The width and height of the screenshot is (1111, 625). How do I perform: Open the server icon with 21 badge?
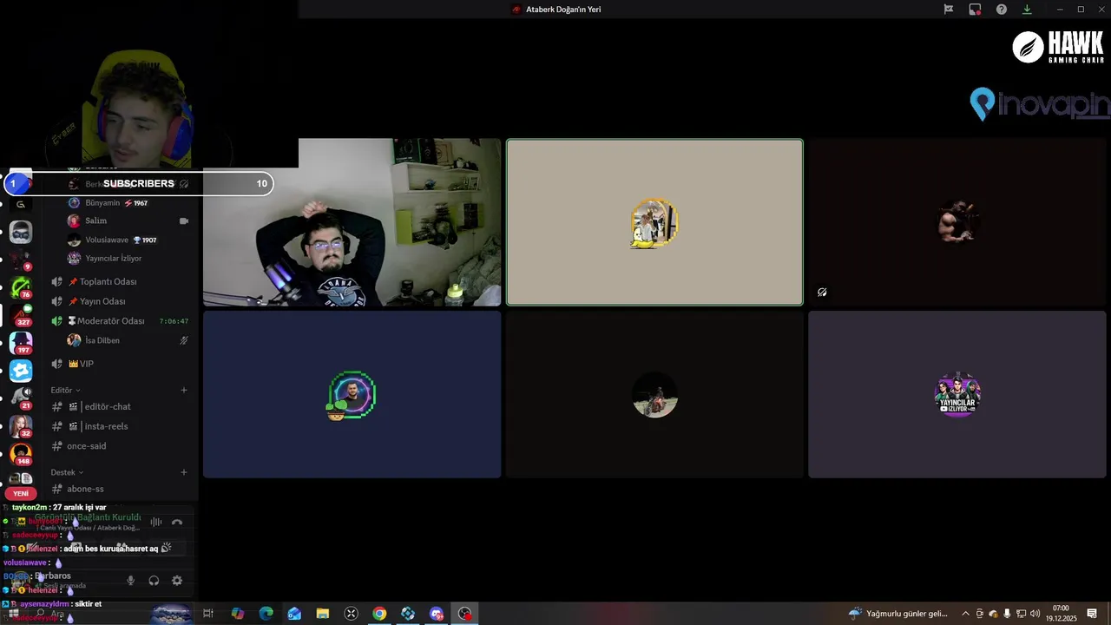click(x=21, y=398)
